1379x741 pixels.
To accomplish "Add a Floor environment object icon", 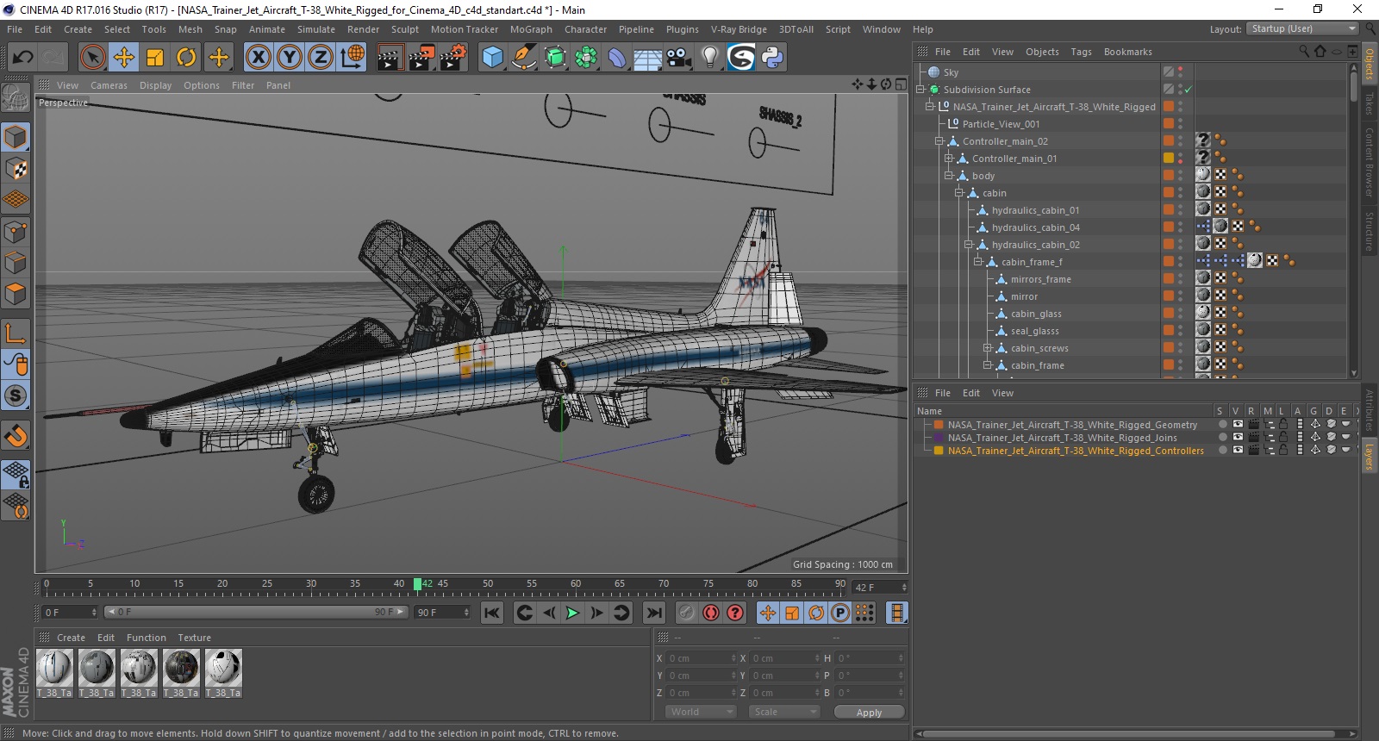I will [648, 57].
